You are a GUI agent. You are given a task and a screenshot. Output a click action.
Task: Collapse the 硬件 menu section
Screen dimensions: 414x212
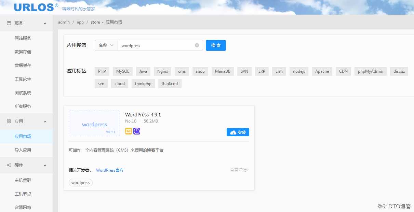45,165
